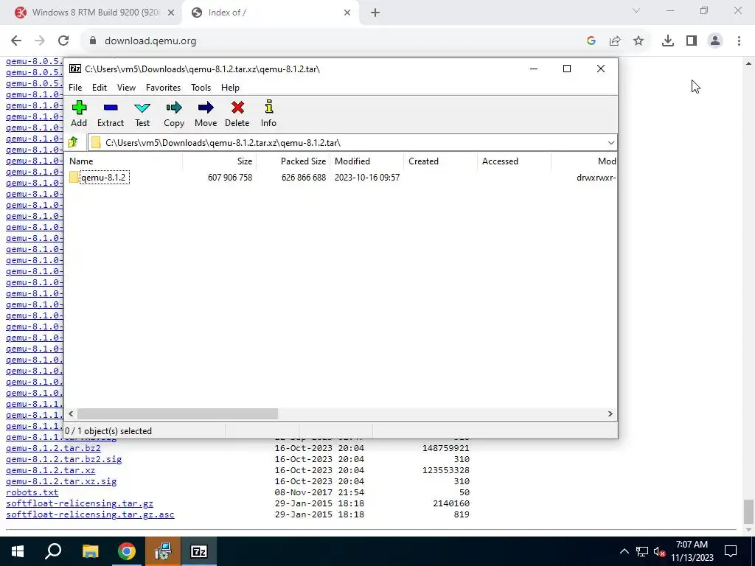Viewport: 755px width, 566px height.
Task: Show hidden system tray icons
Action: 624,551
